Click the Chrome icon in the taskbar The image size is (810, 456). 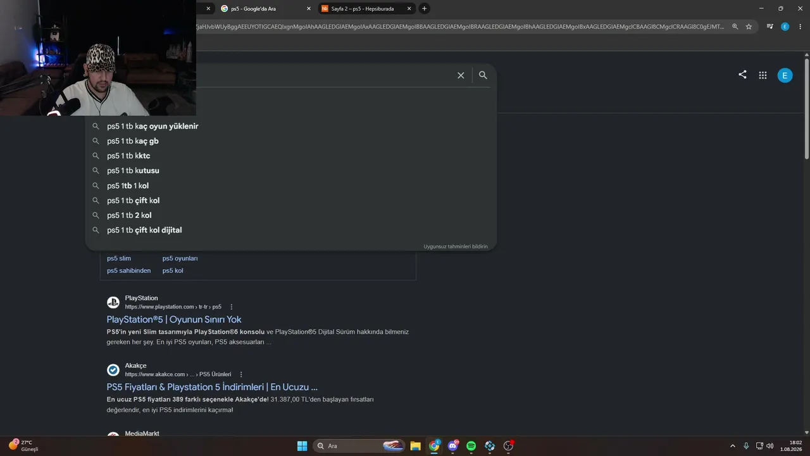click(434, 446)
